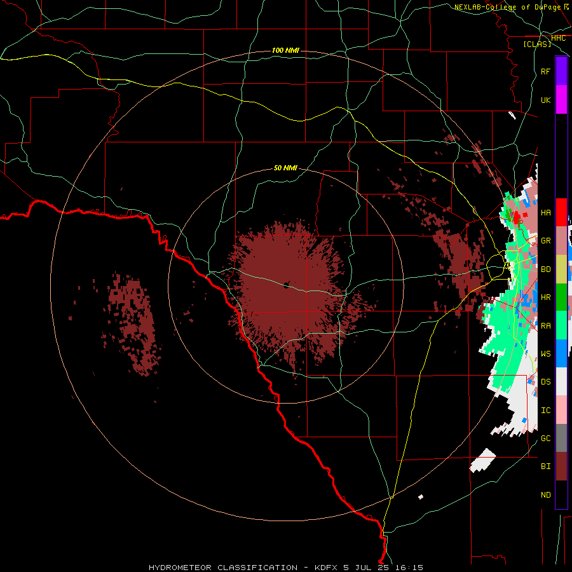Click the white DS legend swatch
Screen dimensions: 572x572
tap(561, 381)
